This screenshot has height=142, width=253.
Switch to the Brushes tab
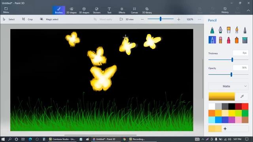(59, 10)
